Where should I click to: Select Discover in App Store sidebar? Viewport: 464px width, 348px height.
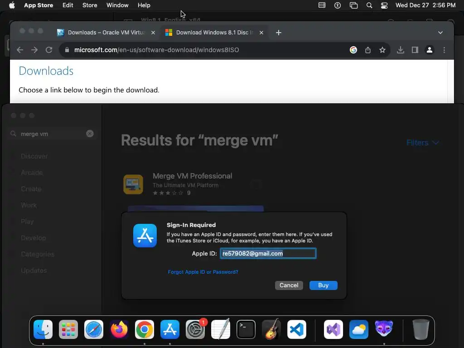[x=34, y=156]
